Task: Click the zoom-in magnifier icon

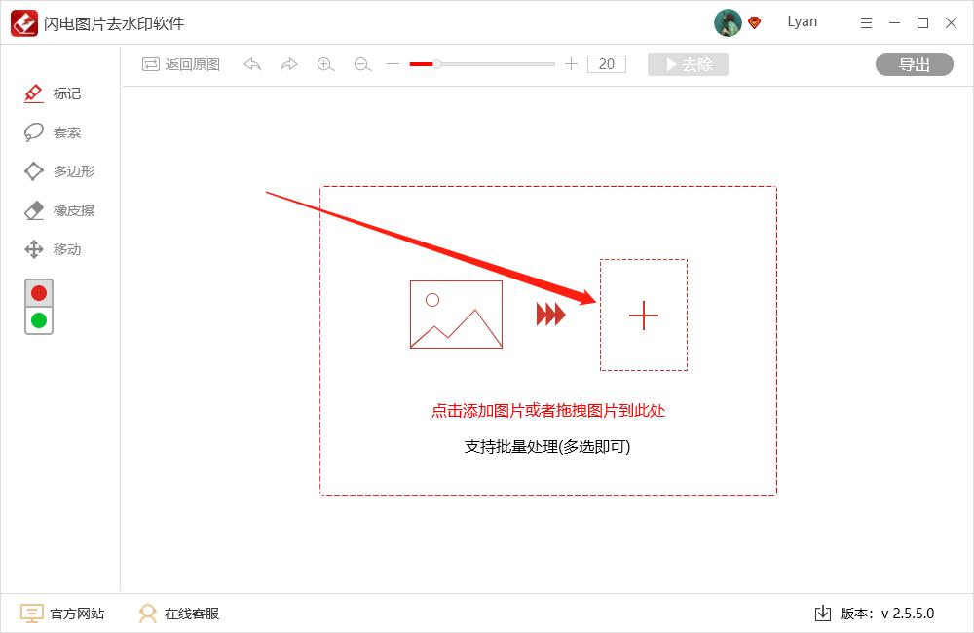Action: point(326,64)
